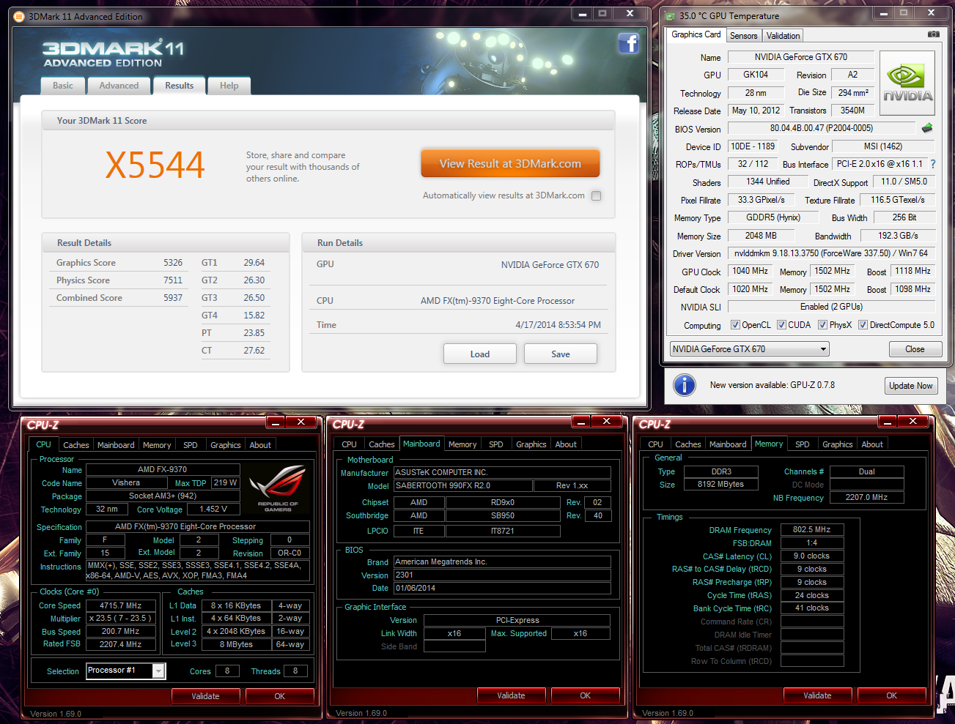Click the NB Frequency value 2207.0 MHz

click(866, 497)
